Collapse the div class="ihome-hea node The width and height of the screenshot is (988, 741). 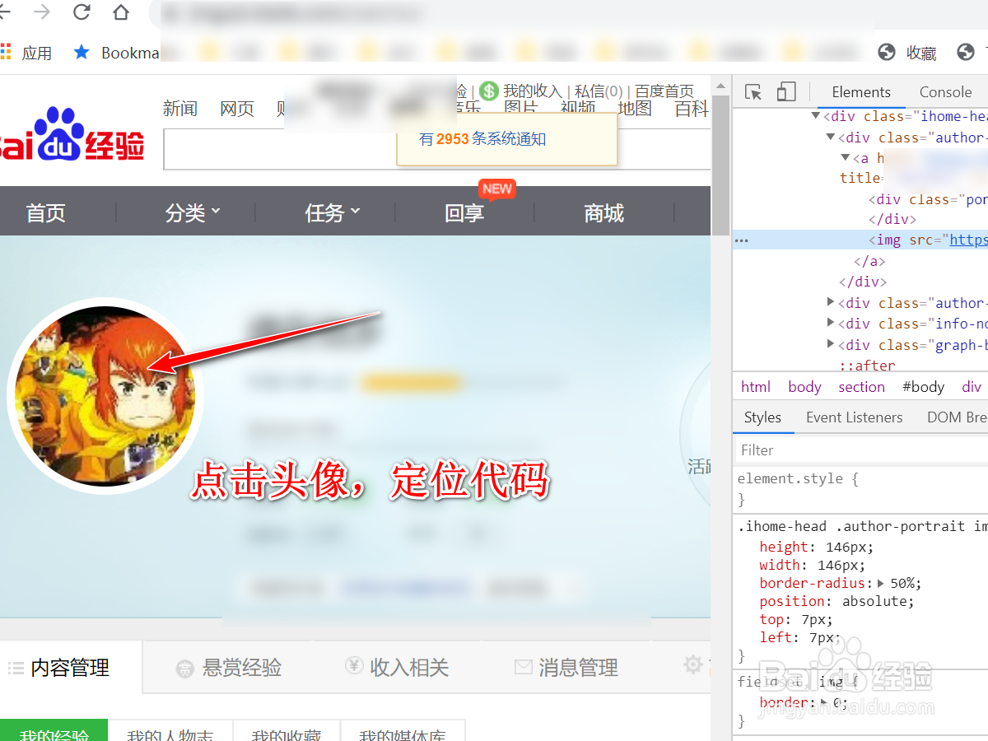coord(816,116)
